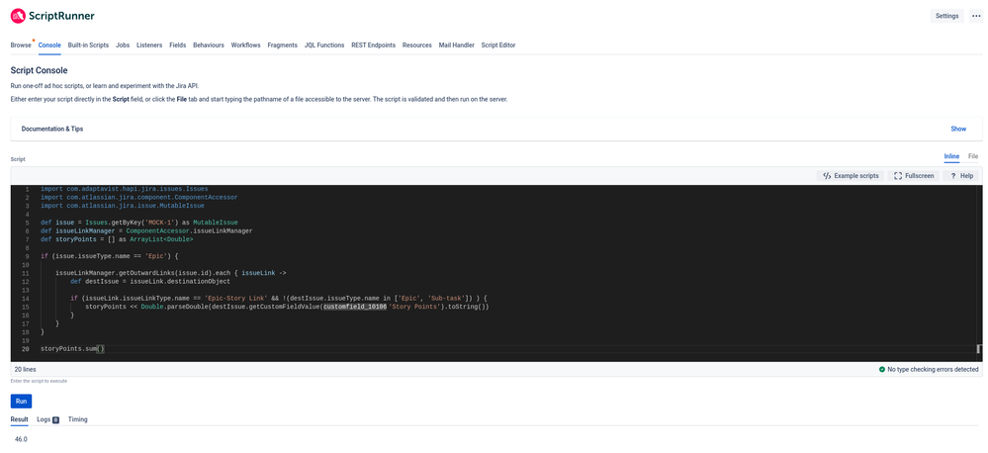The height and width of the screenshot is (453, 988).
Task: Click the Script Console heading
Action: (40, 70)
